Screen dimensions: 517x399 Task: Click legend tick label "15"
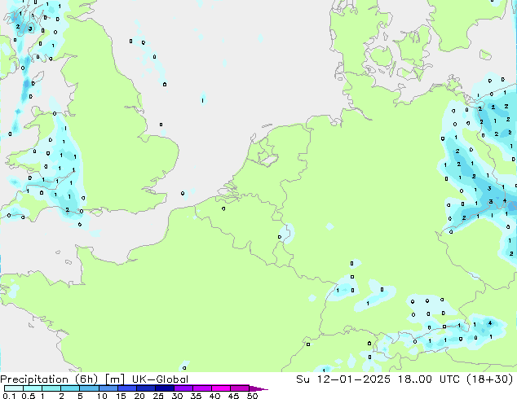(121, 396)
